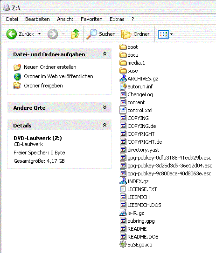Screen dimensions: 216x253
Task: Select the autorun.inf file icon
Action: click(x=123, y=86)
